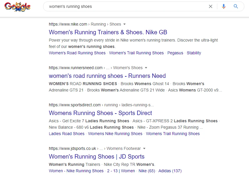
Task: Select the Adidas (137) sitelink
Action: click(x=170, y=171)
